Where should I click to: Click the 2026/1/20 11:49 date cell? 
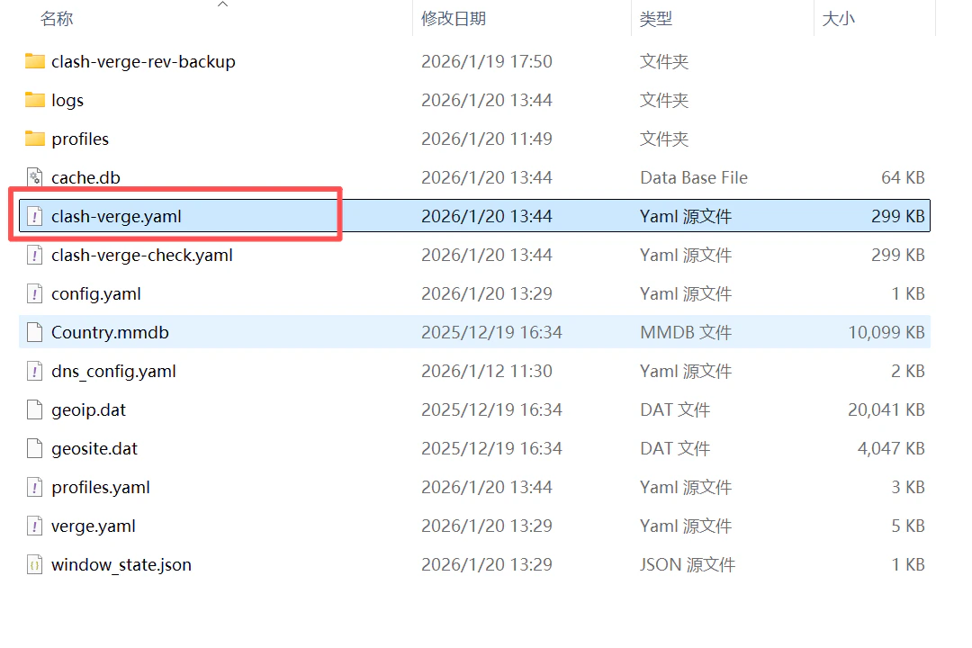coord(487,139)
